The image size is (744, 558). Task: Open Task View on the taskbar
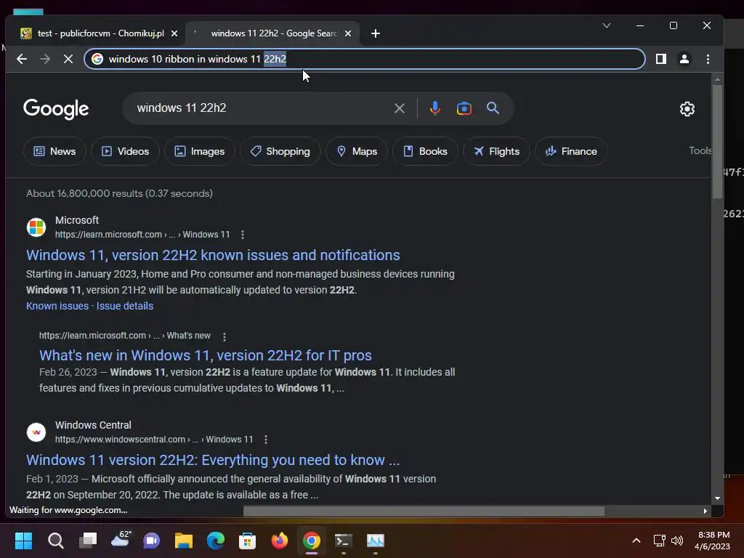click(x=88, y=541)
